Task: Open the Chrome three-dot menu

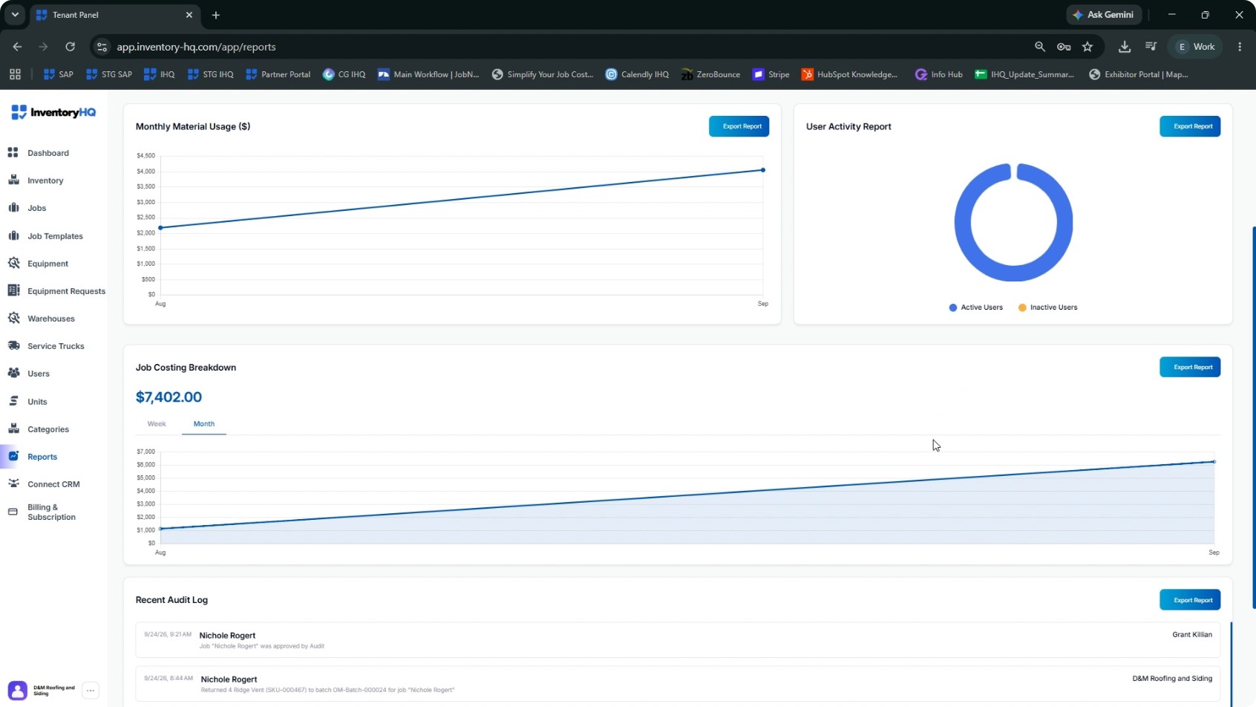Action: [1240, 47]
